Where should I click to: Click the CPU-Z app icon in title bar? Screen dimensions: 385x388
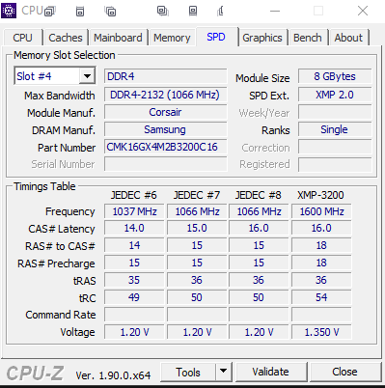tap(9, 11)
